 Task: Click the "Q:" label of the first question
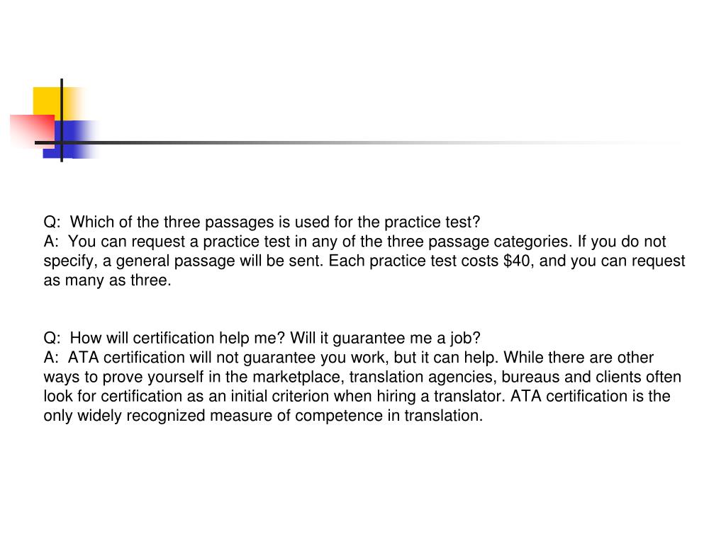pyautogui.click(x=52, y=222)
